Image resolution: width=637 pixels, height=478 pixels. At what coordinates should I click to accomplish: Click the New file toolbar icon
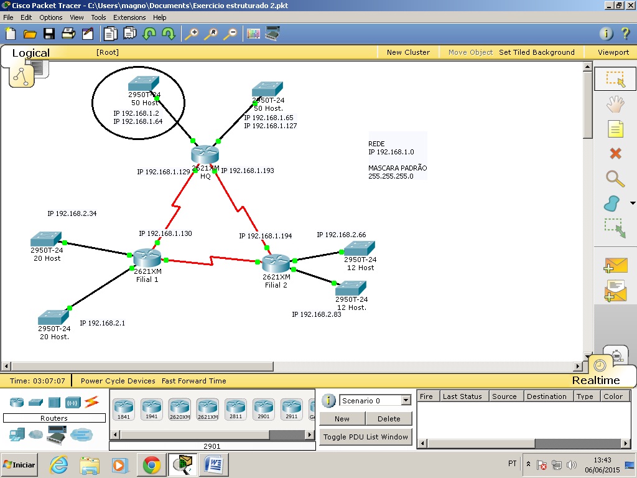click(x=10, y=34)
